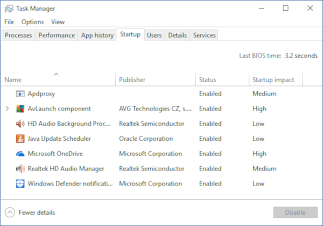Expand the AvLaunch component entry
The image size is (323, 226).
pos(7,109)
